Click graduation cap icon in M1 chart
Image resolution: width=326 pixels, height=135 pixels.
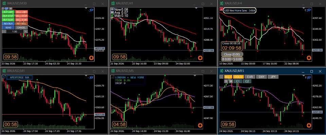(x=91, y=77)
